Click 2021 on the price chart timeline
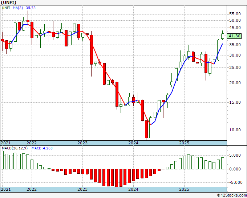 pyautogui.click(x=6, y=143)
